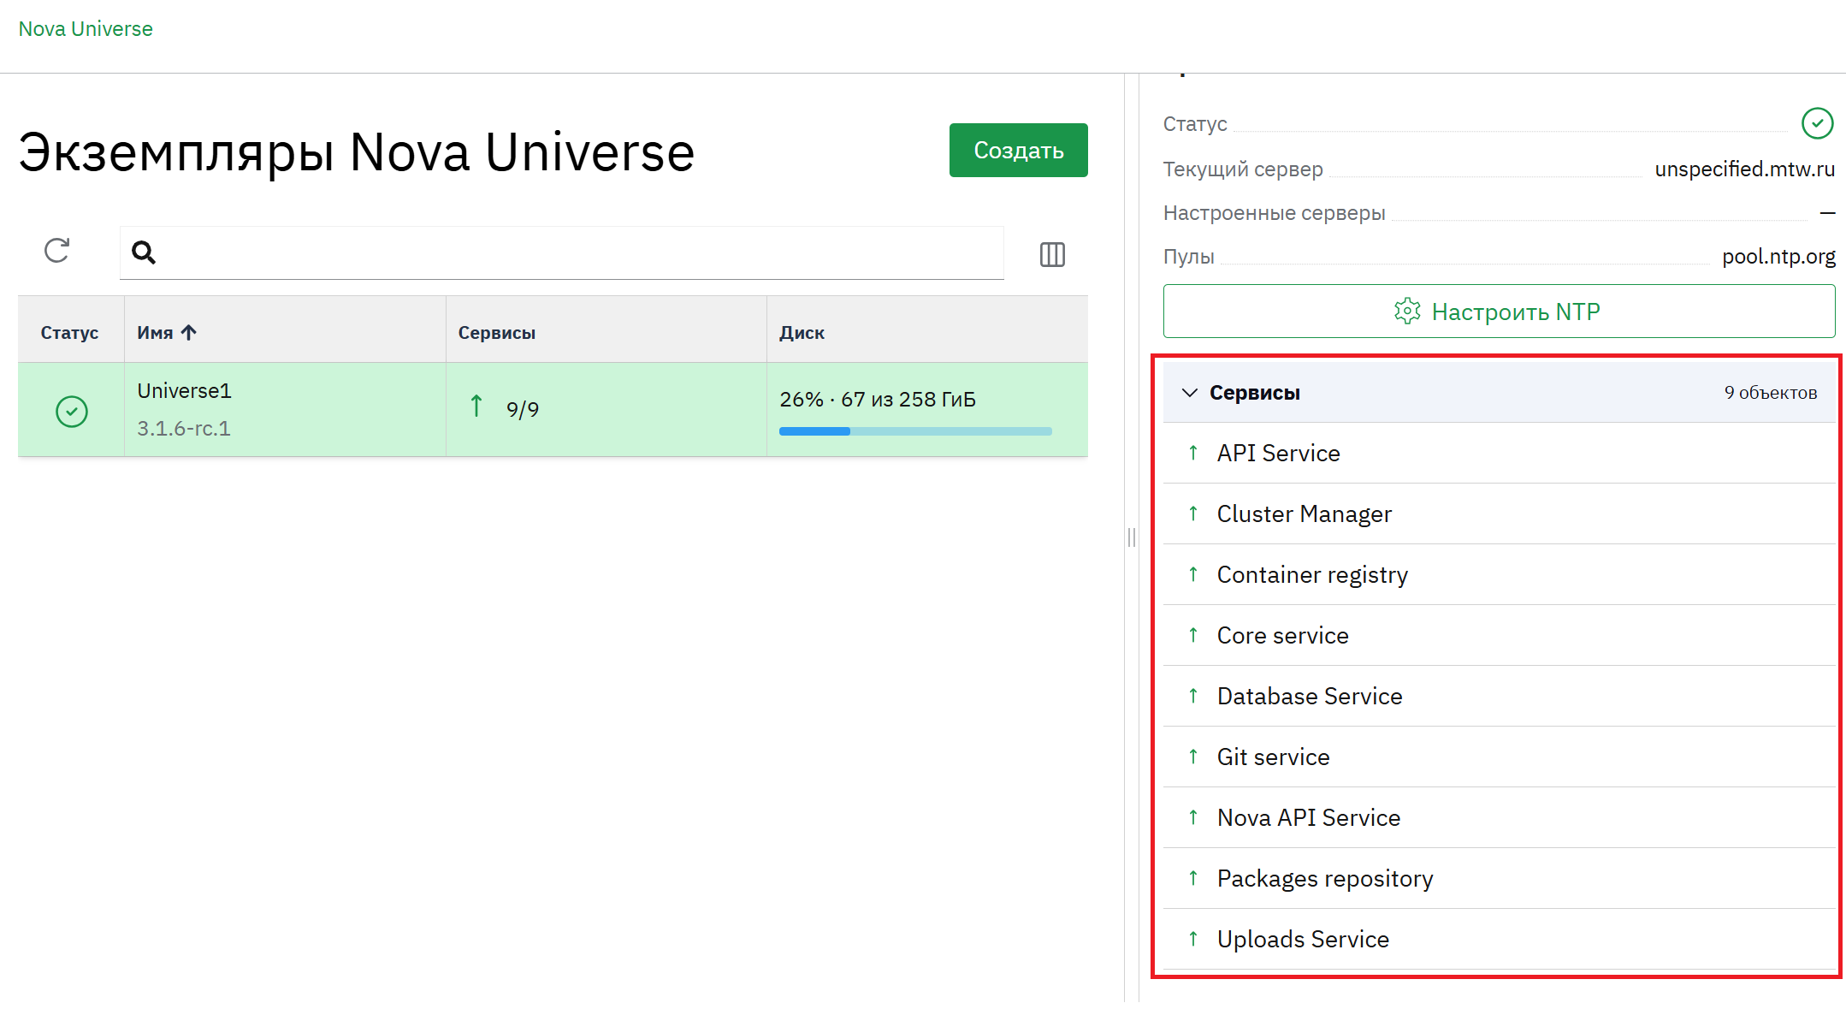The width and height of the screenshot is (1846, 1009).
Task: Collapse the Сервисы section chevron
Action: (1189, 393)
